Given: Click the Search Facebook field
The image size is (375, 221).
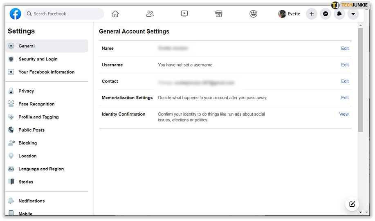Looking at the screenshot, I should coord(64,13).
